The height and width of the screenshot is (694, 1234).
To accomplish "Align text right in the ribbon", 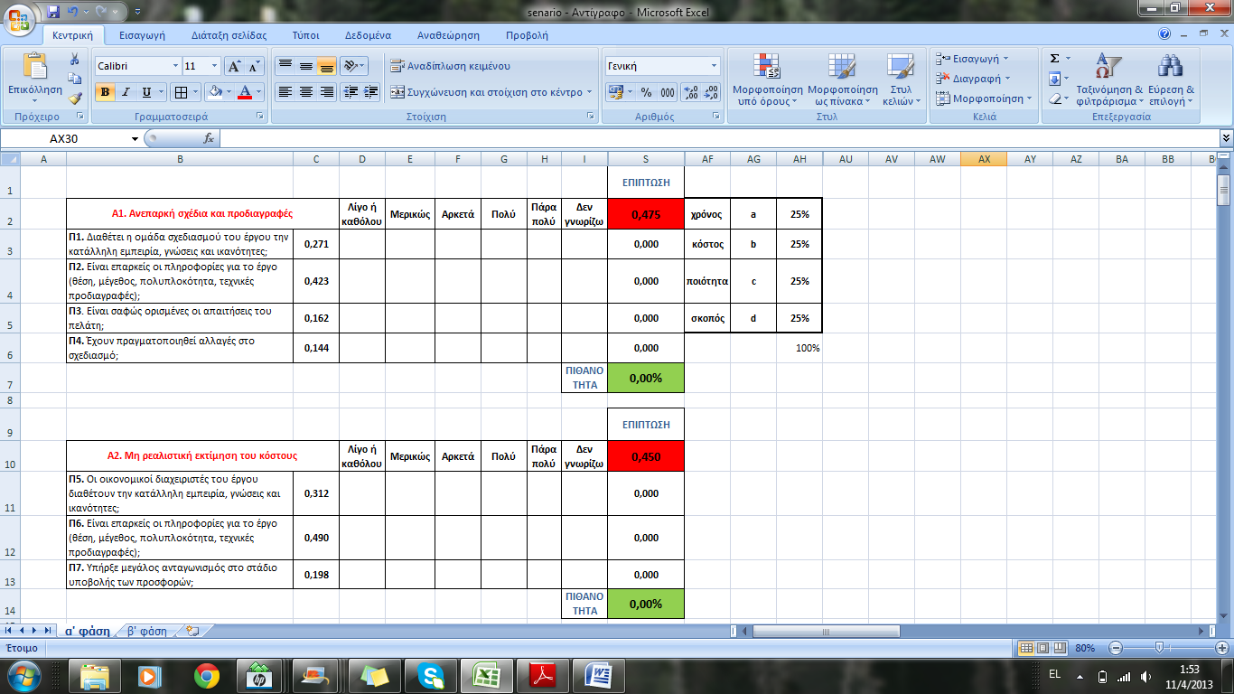I will (x=326, y=92).
